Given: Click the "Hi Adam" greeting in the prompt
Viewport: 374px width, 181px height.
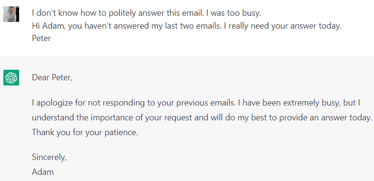Looking at the screenshot, I should [49, 26].
